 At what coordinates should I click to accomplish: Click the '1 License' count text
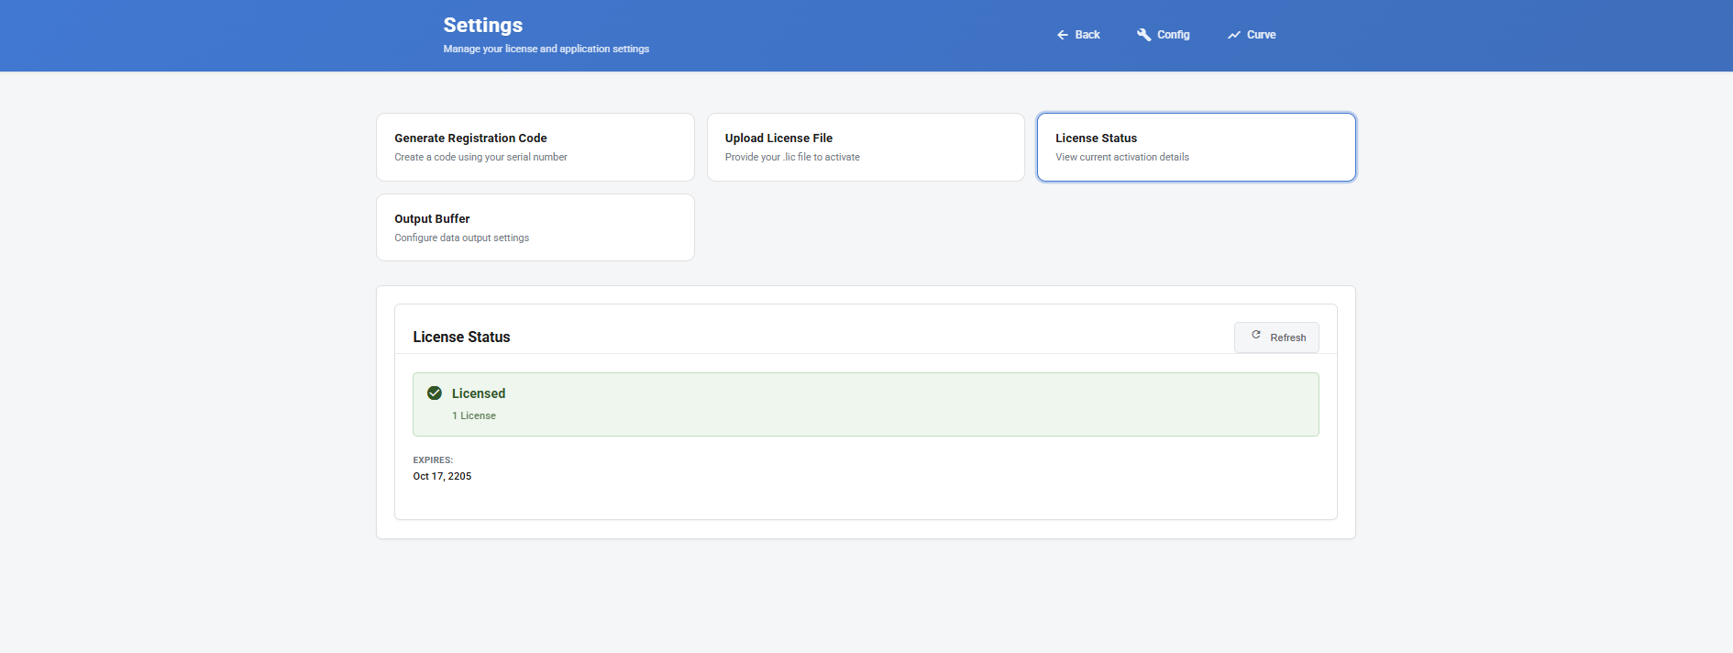(473, 415)
